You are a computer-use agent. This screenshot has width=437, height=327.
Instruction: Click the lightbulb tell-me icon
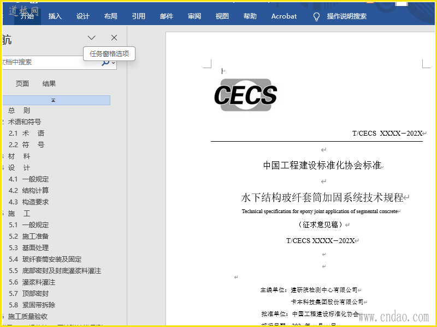click(x=316, y=17)
